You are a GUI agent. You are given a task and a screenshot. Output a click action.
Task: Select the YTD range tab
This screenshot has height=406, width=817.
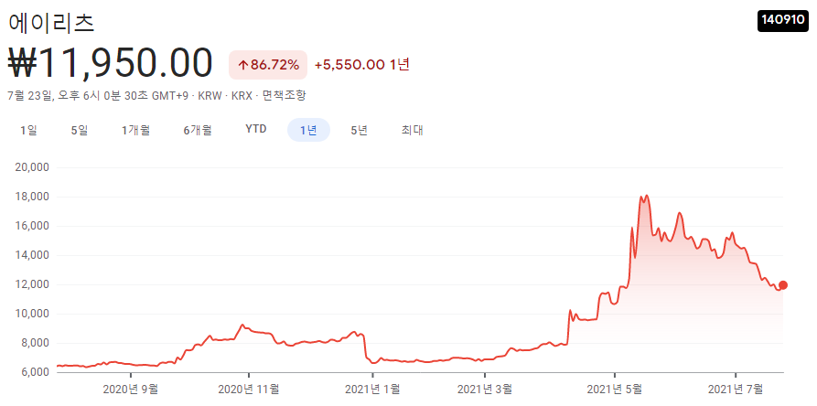click(256, 129)
